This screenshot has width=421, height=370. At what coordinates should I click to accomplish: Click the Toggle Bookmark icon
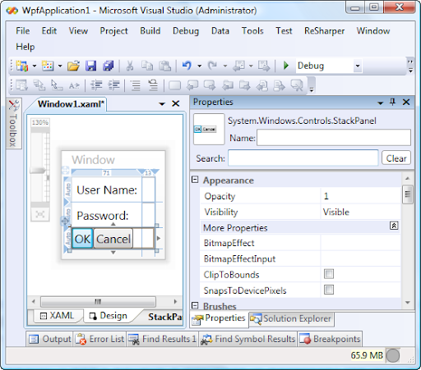click(174, 85)
